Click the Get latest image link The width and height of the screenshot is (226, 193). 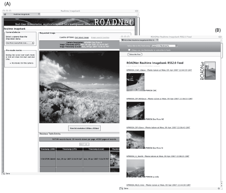pyautogui.click(x=82, y=37)
